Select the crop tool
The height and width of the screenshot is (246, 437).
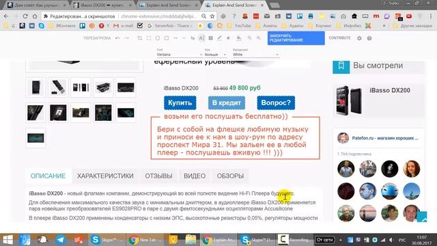(139, 38)
